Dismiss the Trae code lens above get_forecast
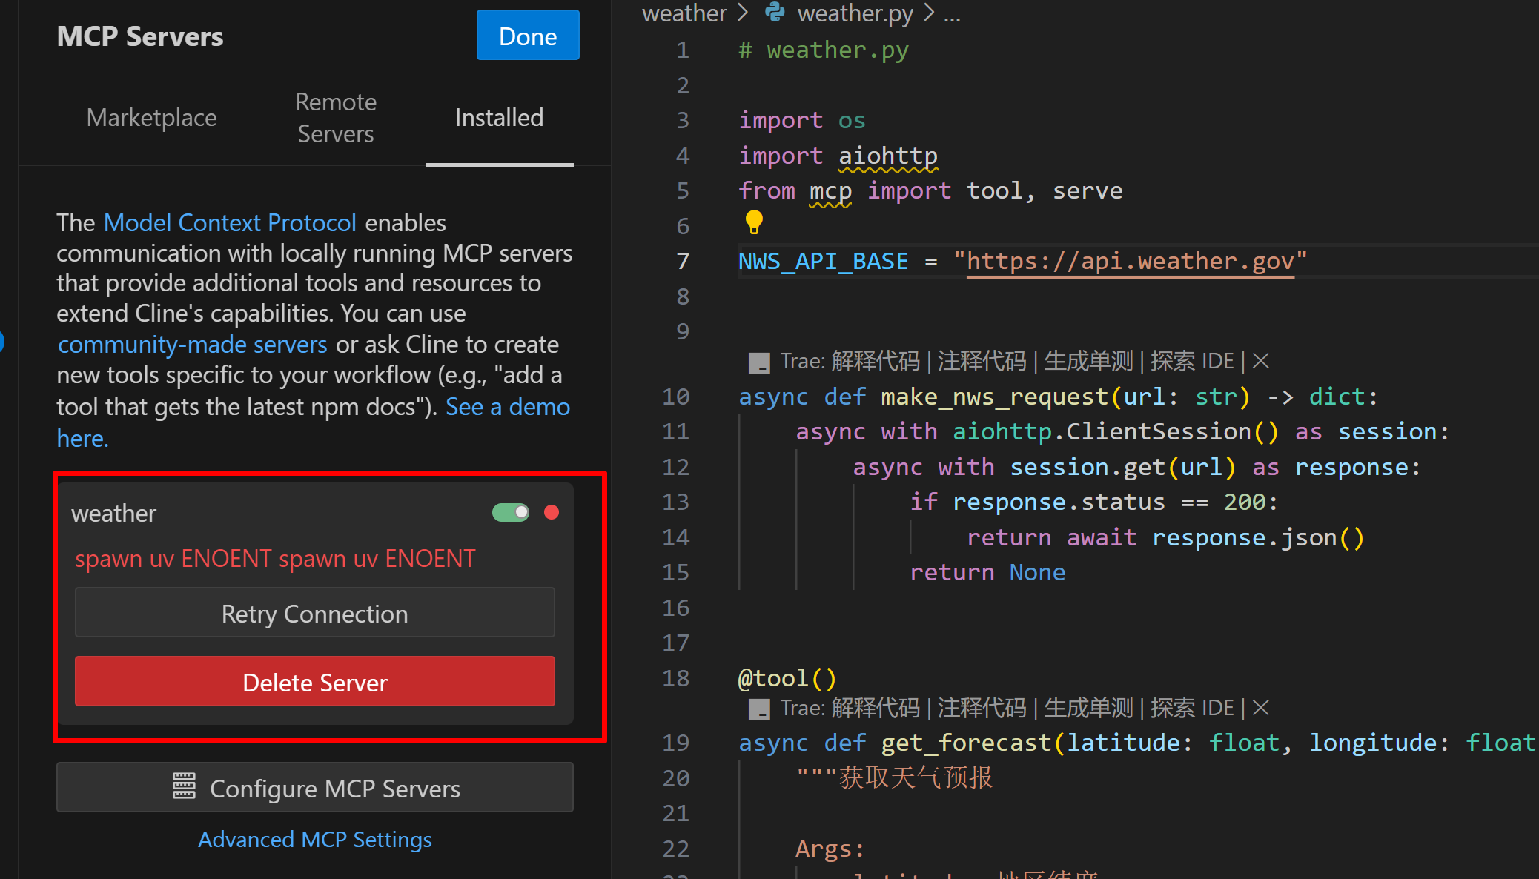 coord(1260,708)
